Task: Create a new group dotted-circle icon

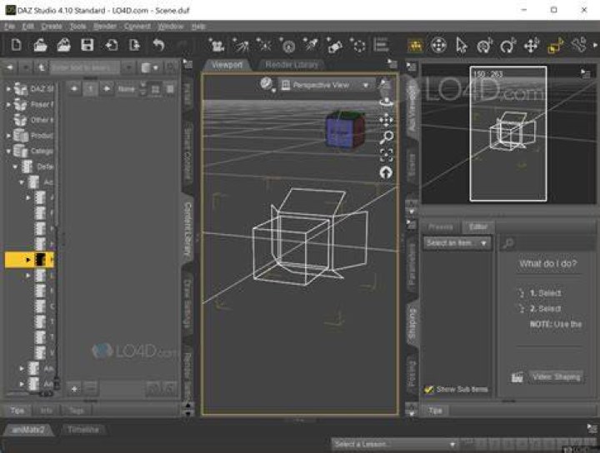Action: 358,46
